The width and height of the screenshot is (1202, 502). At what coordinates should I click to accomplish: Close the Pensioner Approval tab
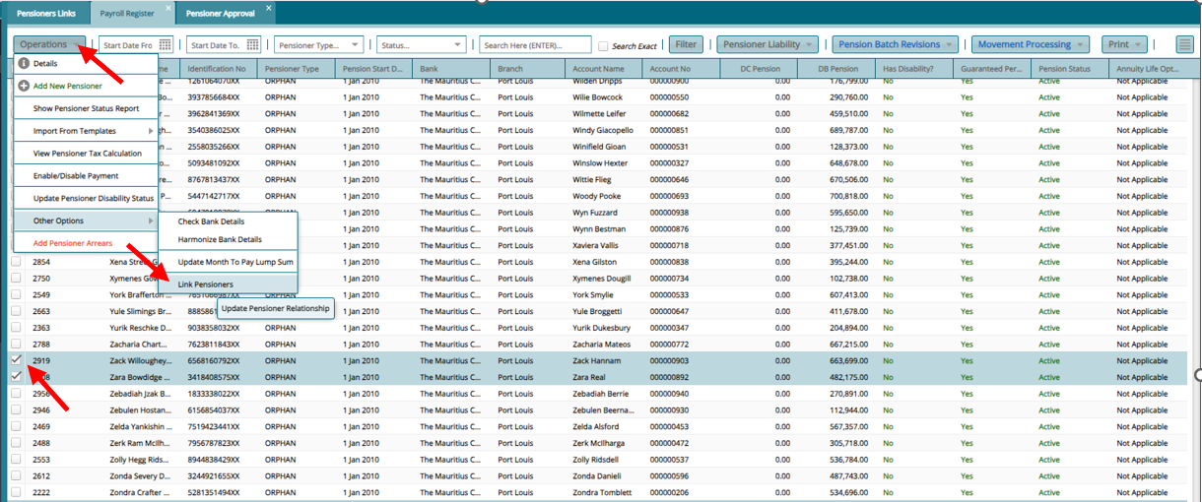tap(269, 9)
